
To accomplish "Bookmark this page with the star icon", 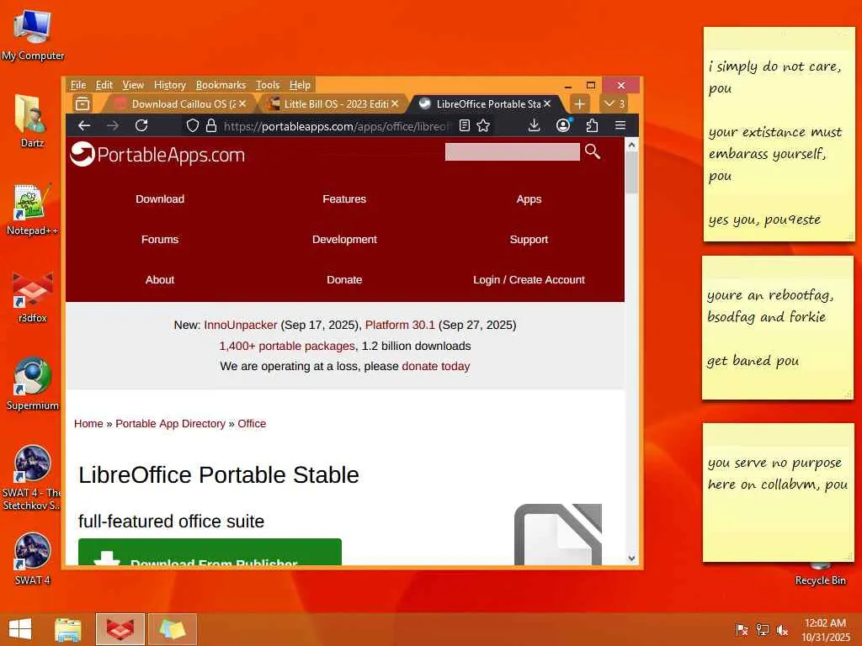I will (483, 126).
